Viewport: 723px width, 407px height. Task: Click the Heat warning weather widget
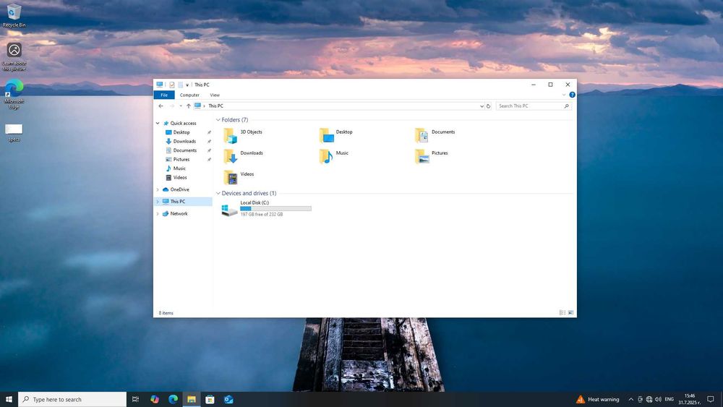598,400
